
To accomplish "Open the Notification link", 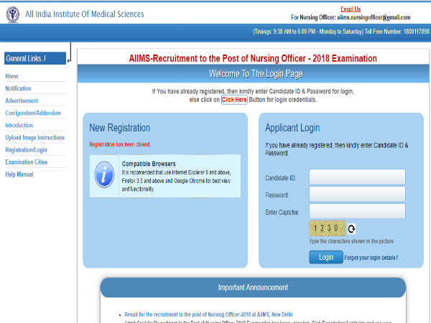I will 18,88.
